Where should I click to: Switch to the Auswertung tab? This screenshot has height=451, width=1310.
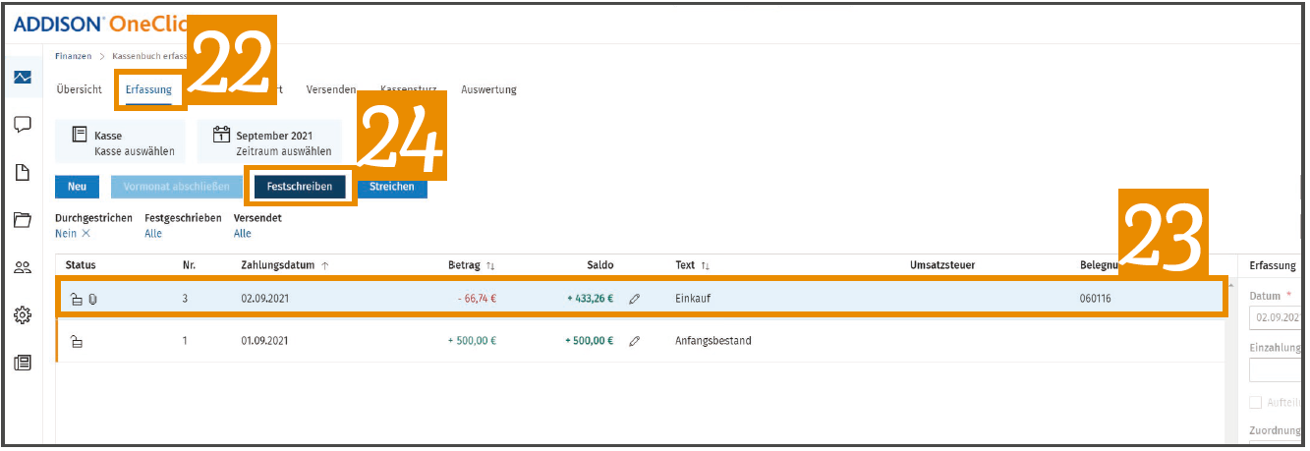click(488, 89)
